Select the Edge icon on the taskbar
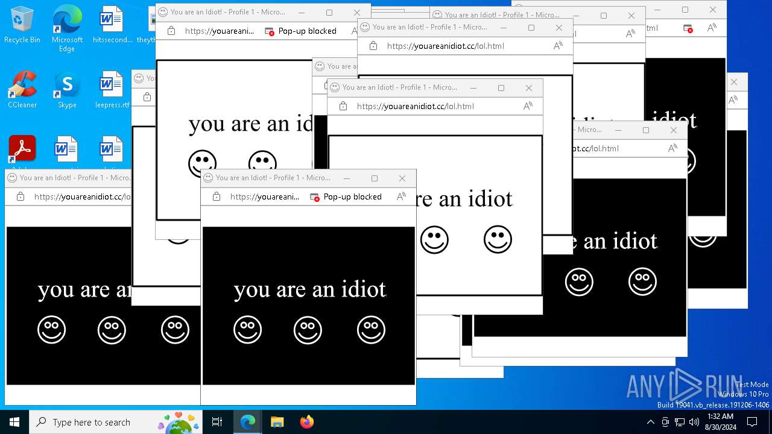Screen dimensions: 772x434 point(248,422)
